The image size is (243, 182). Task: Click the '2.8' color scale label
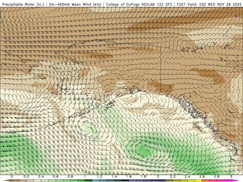click(x=217, y=177)
